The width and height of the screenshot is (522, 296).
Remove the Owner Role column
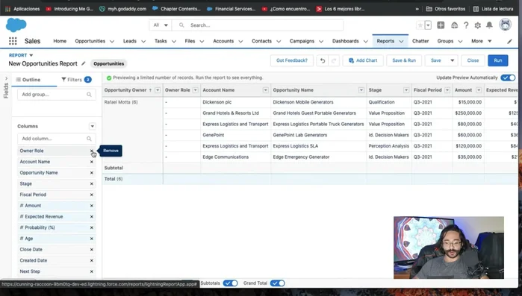tap(92, 151)
